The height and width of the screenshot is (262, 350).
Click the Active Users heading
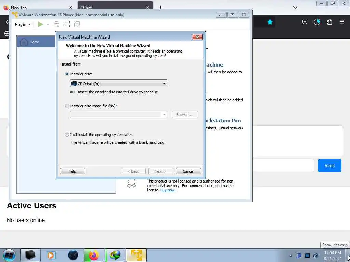pyautogui.click(x=31, y=205)
